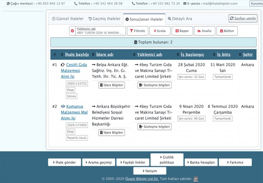The width and height of the screenshot is (263, 183).
Task: Open Kumanya Malzemesi Mal Alımı İşi link
Action: tap(74, 112)
